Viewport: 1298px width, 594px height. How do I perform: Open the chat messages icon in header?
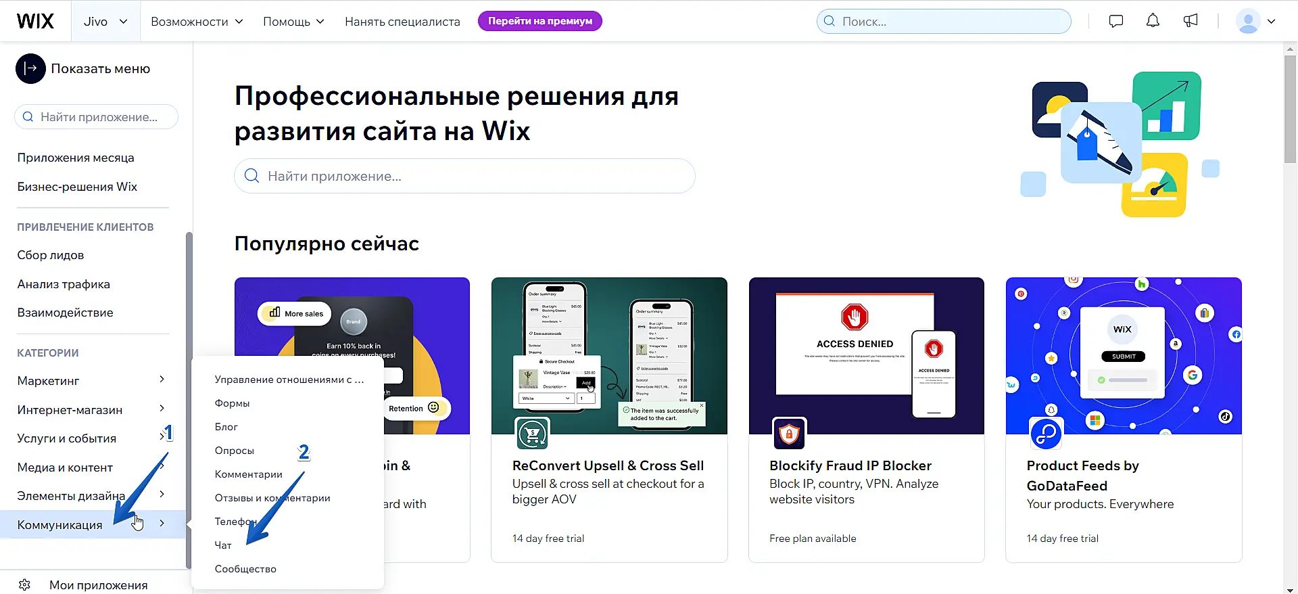pos(1116,21)
